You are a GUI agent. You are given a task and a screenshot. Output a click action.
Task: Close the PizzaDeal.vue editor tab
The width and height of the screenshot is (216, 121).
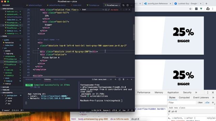[x=119, y=5]
